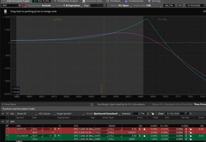Change the Bjerksund-Stensland pricing model
This screenshot has height=142, width=206.
pyautogui.click(x=106, y=114)
